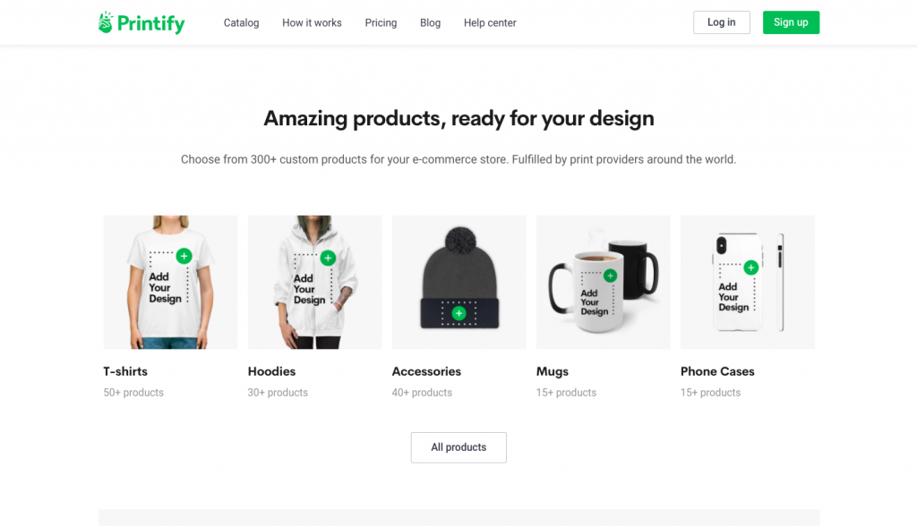The height and width of the screenshot is (526, 917).
Task: Open the Blog link
Action: coord(430,22)
